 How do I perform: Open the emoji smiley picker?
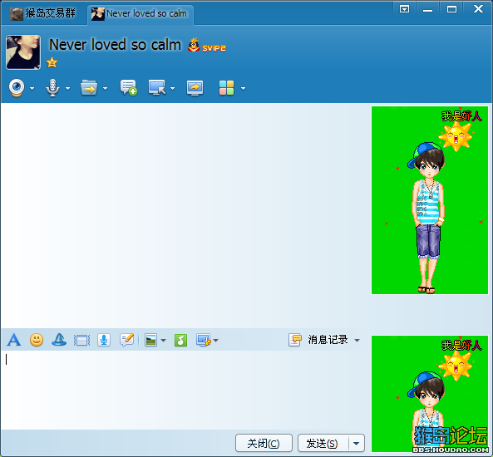(x=37, y=340)
